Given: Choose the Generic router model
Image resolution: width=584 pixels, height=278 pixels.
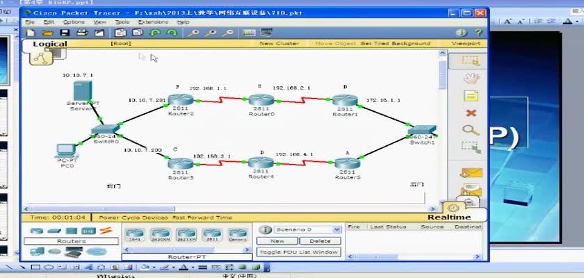Looking at the screenshot, I should pyautogui.click(x=238, y=235).
